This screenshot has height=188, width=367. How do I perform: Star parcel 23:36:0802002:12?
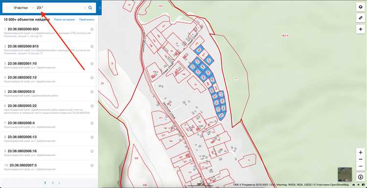coord(92,78)
